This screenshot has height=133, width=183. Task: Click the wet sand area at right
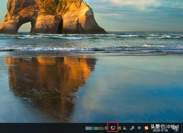pos(143,85)
